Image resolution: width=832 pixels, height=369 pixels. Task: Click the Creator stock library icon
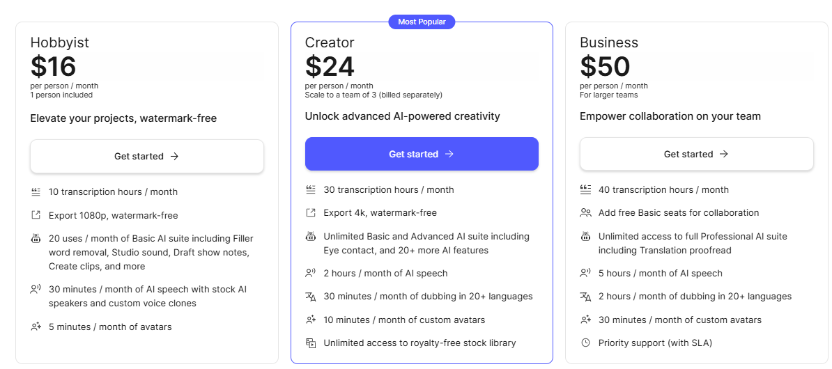[311, 343]
